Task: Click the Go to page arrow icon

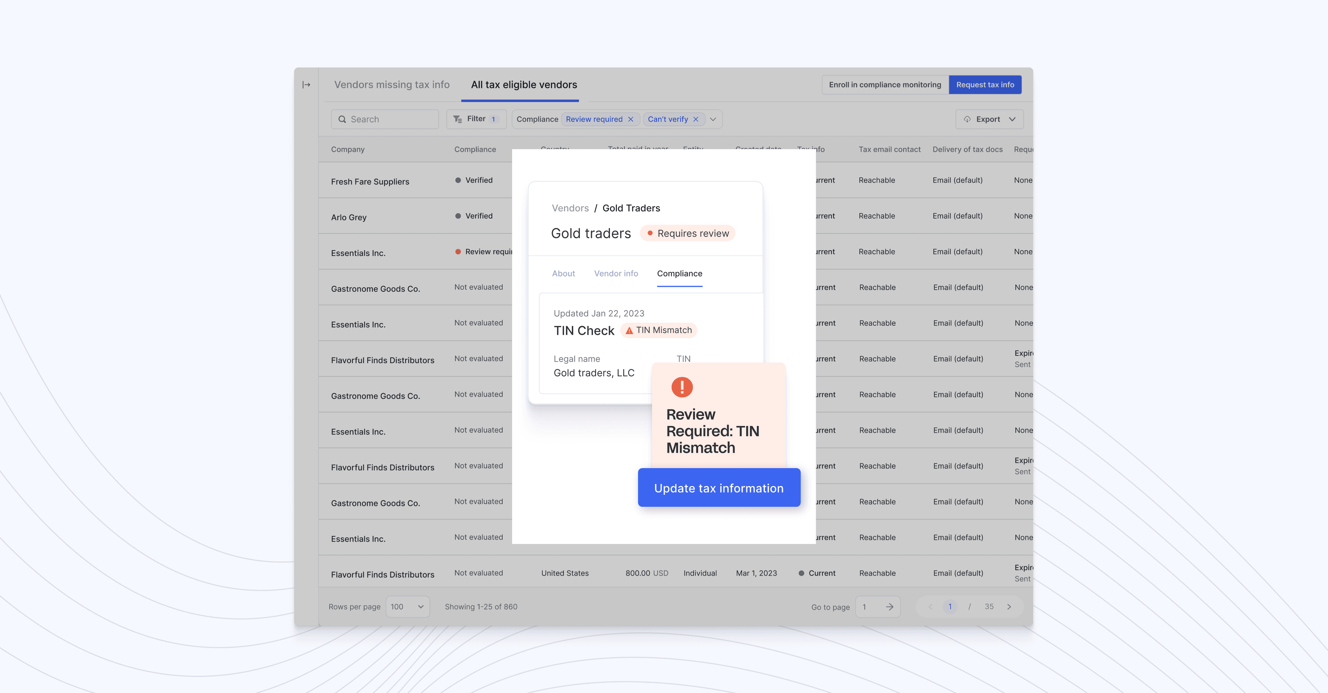Action: point(890,607)
